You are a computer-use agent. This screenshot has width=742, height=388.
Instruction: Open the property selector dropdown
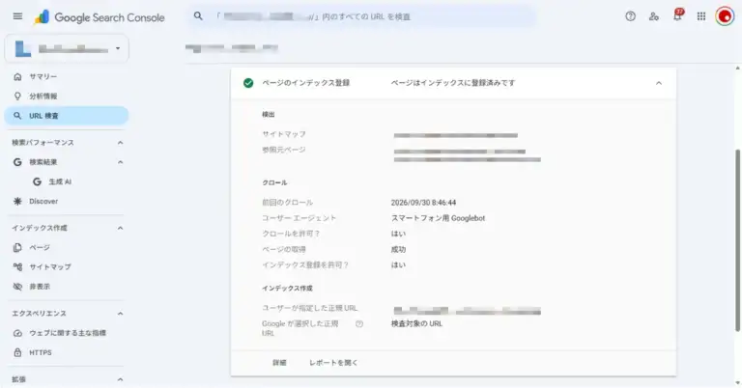click(x=67, y=48)
